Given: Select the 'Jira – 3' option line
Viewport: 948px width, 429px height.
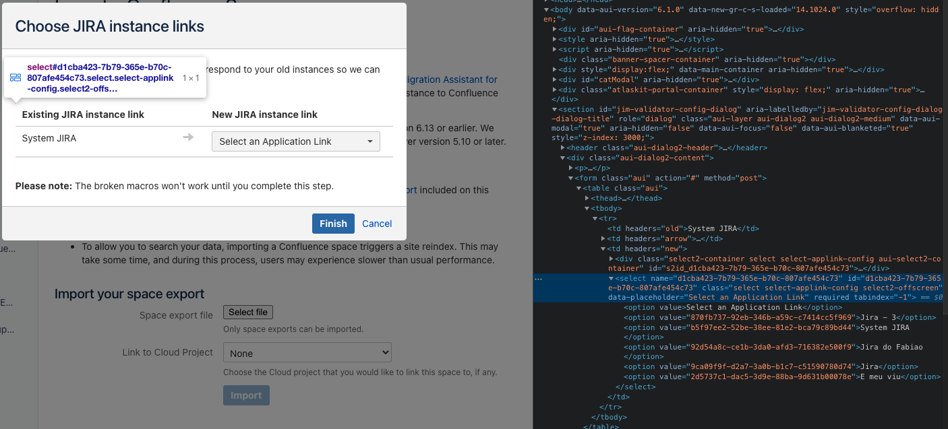Looking at the screenshot, I should coord(779,317).
